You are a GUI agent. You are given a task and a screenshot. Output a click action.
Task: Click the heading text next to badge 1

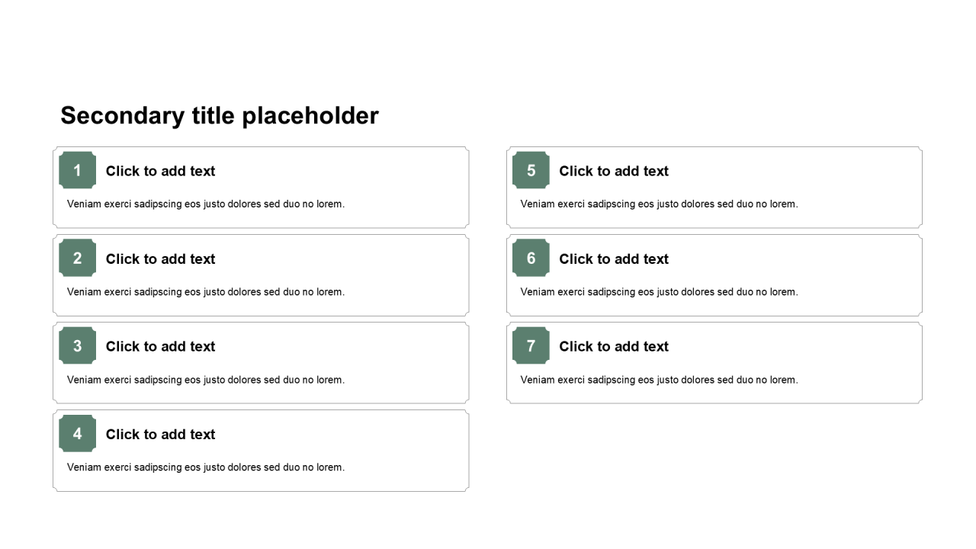[160, 171]
